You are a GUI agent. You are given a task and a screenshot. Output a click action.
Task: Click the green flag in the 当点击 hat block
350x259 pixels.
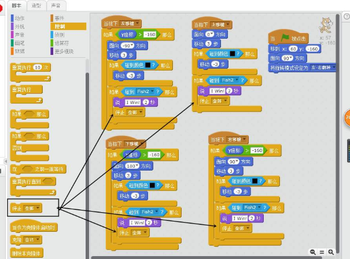pos(285,38)
